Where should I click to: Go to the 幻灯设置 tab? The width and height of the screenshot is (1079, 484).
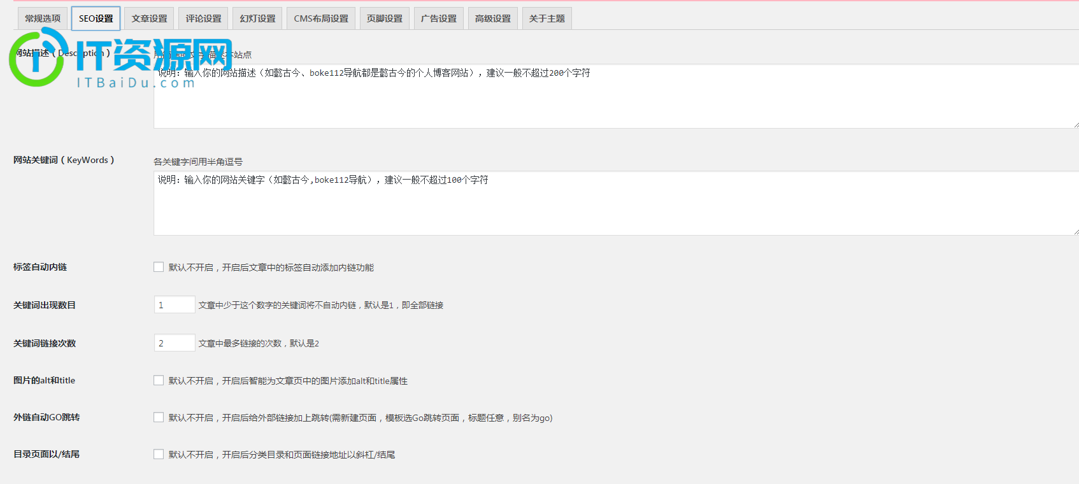click(258, 18)
